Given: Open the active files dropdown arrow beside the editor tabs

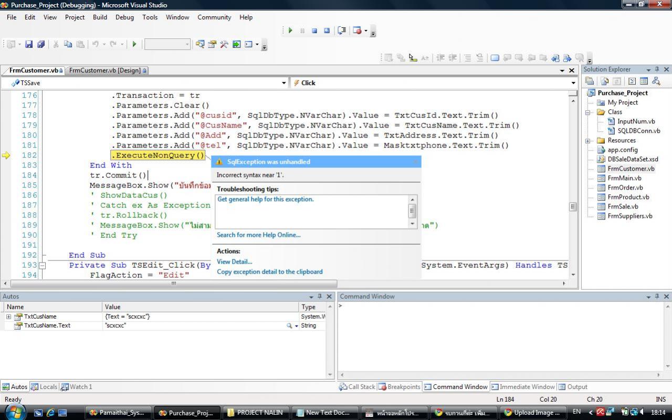Looking at the screenshot, I should pos(562,70).
